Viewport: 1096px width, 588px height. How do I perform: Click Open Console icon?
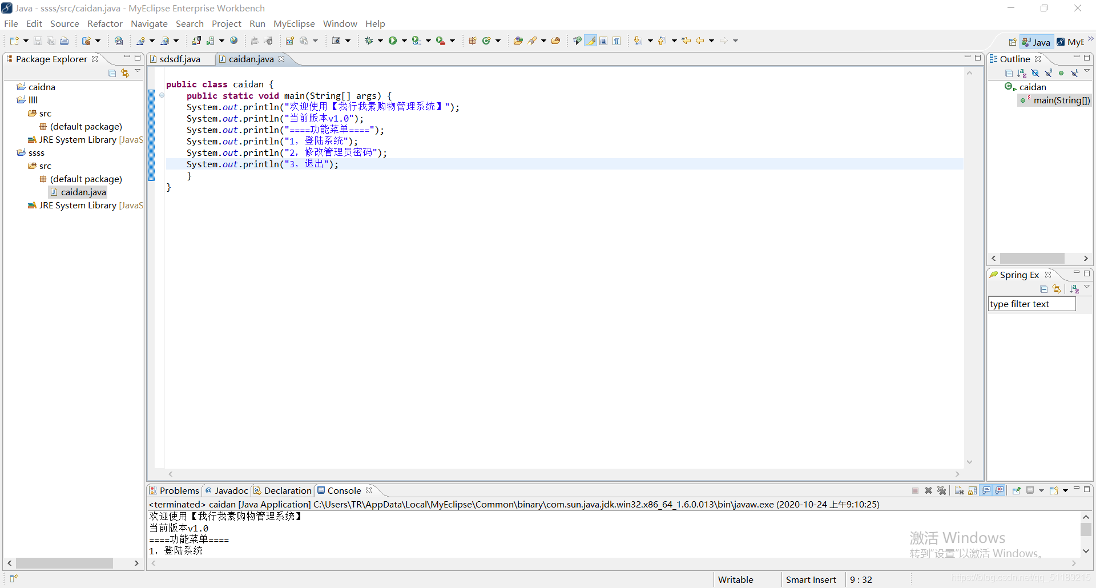coord(1054,490)
